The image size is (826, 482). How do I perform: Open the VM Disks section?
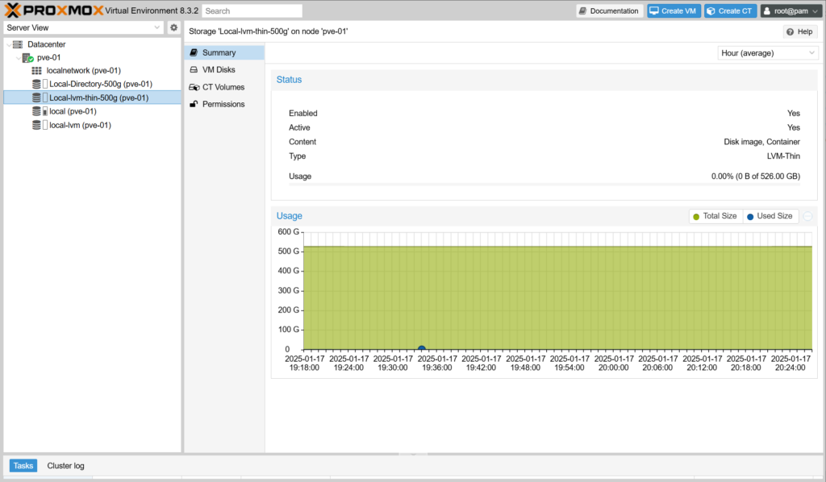[218, 70]
